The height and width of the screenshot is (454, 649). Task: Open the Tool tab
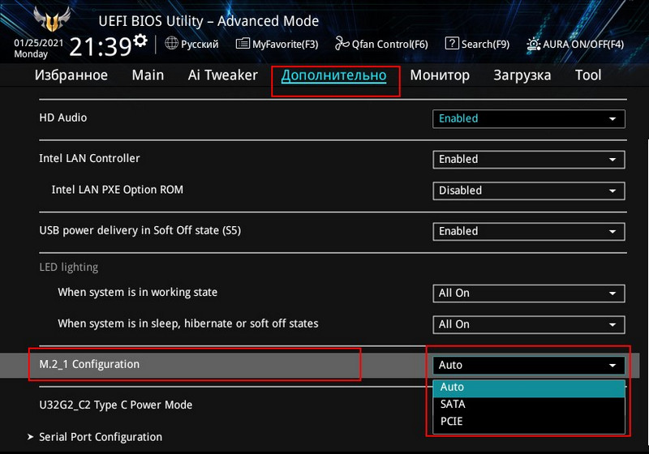tap(588, 75)
